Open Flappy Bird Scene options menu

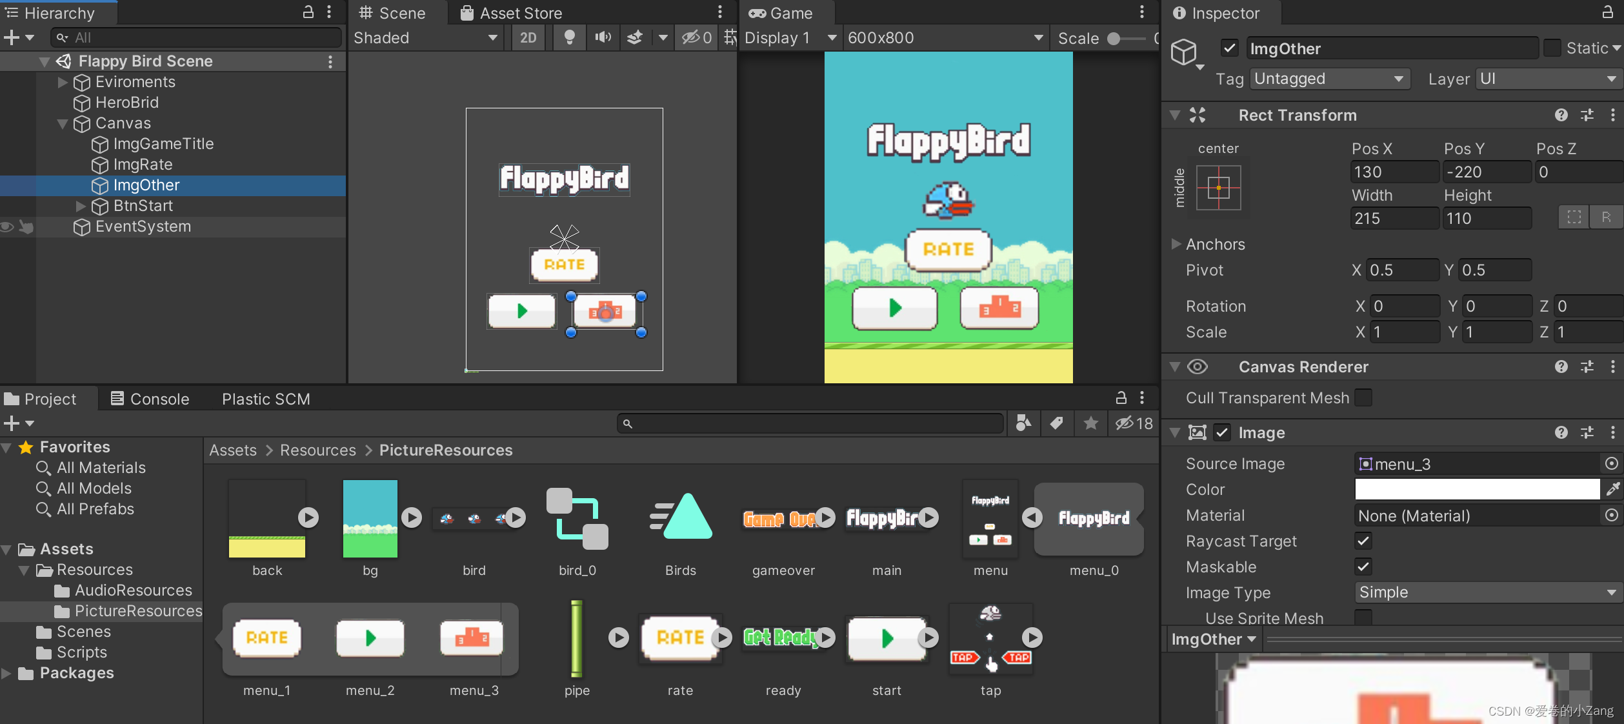point(330,61)
